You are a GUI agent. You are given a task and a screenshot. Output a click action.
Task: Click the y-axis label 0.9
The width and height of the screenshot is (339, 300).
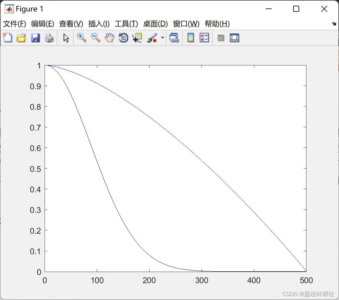[x=35, y=87]
